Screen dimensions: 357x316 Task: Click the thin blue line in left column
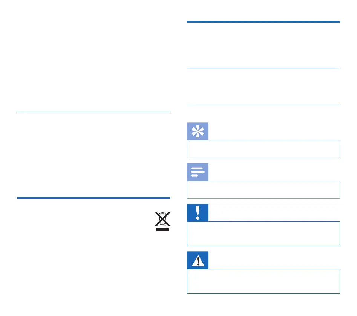pos(93,112)
